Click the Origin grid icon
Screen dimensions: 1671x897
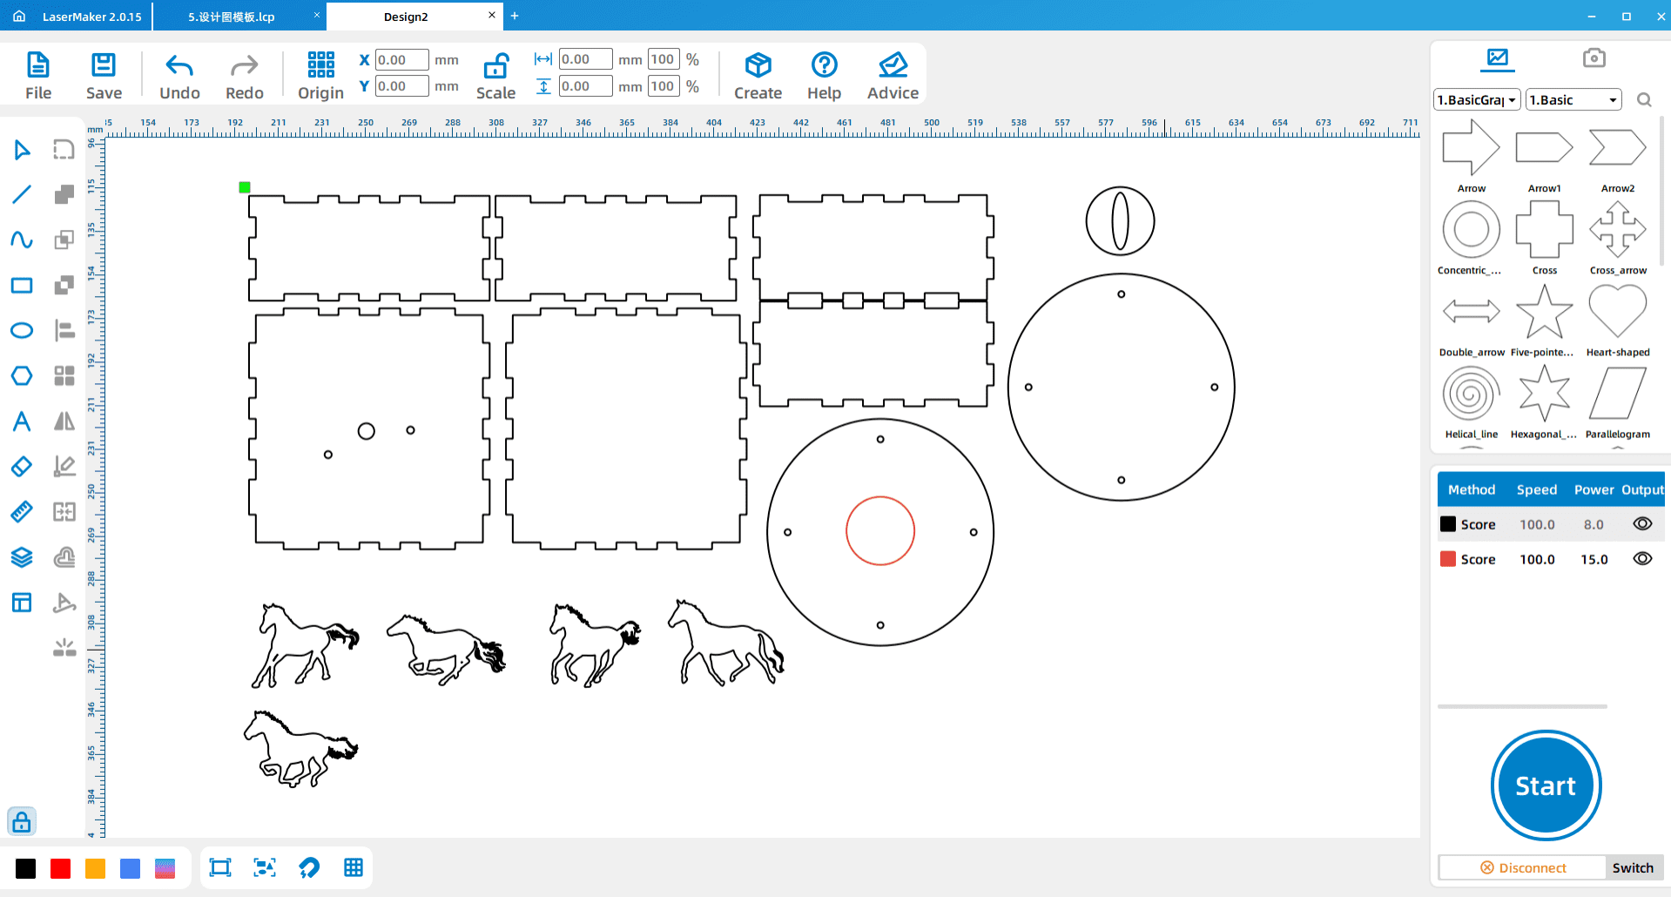tap(320, 64)
